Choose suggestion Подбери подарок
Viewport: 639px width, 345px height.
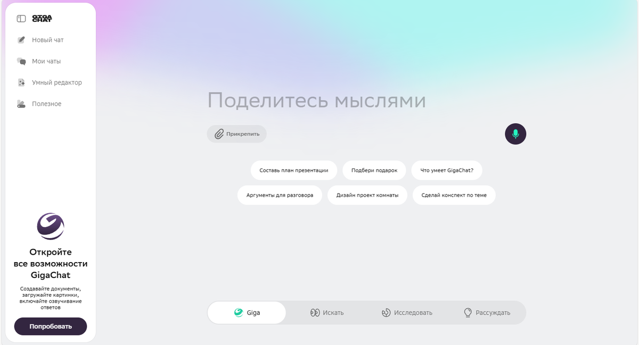click(374, 171)
